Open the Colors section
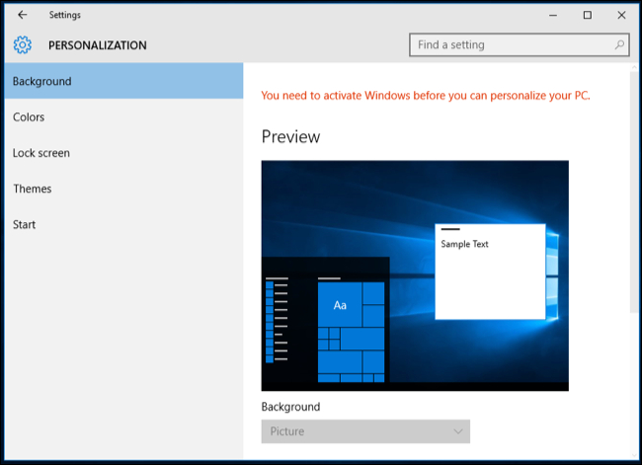Screen dimensions: 642x465 [123, 117]
